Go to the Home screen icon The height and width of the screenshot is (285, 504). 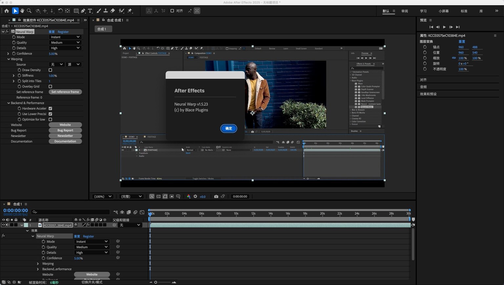7,11
